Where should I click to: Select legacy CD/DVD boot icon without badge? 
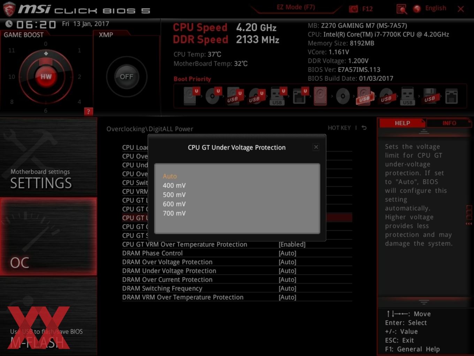(x=343, y=96)
